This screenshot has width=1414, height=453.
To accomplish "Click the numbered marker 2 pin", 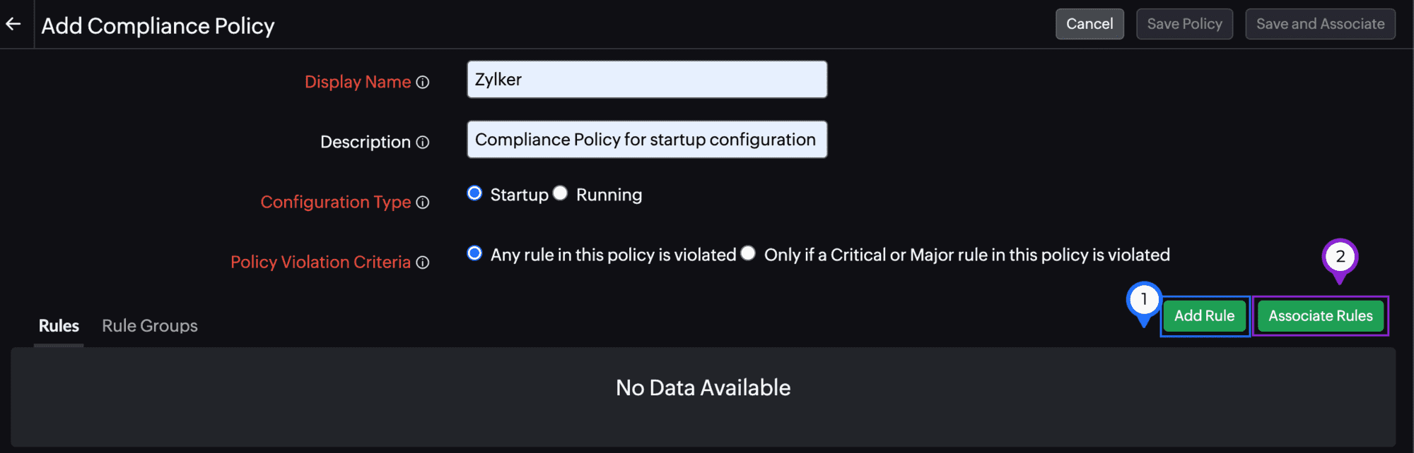I will pyautogui.click(x=1340, y=258).
